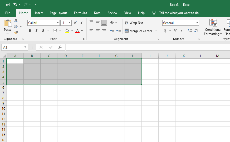Open Conditional Formatting menu
The height and width of the screenshot is (142, 230).
pos(213,27)
